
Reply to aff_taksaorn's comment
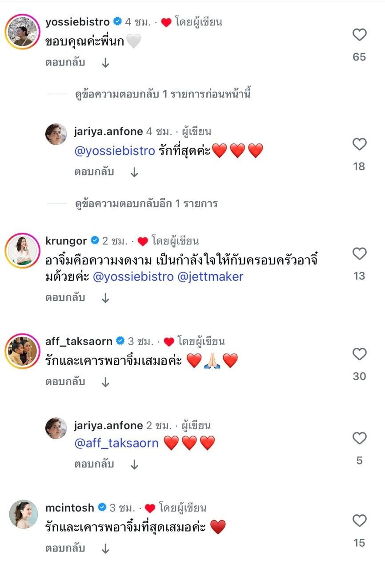tap(65, 382)
